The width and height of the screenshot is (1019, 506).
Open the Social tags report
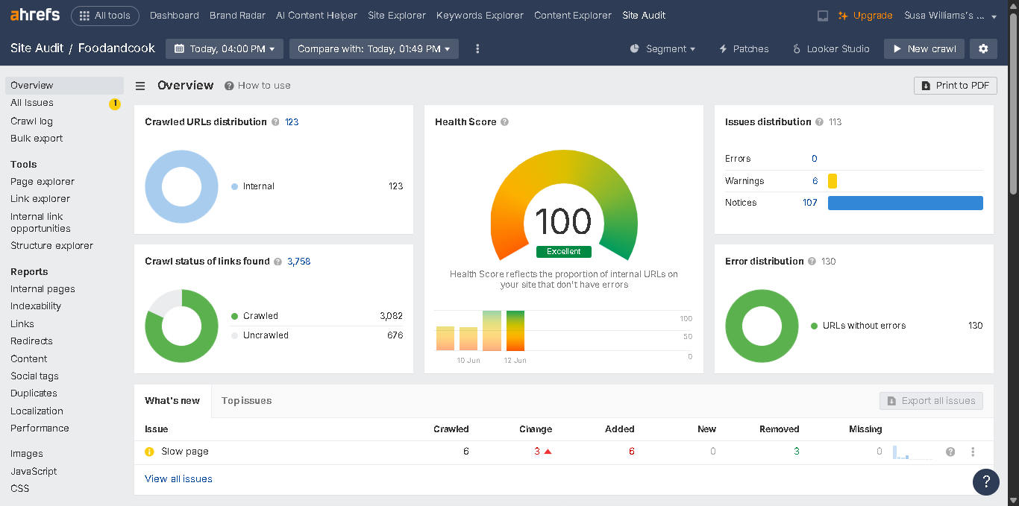coord(34,376)
